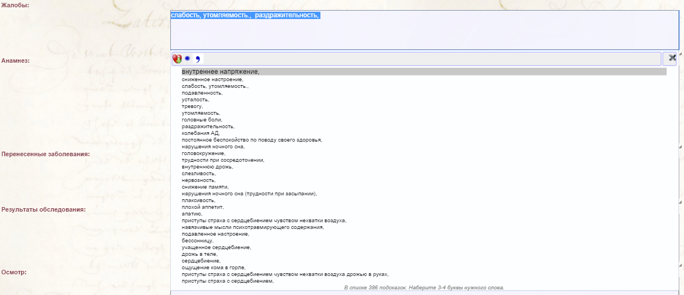Viewport: 684px width, 295px height.
Task: Click the blue comma icon
Action: coord(197,59)
